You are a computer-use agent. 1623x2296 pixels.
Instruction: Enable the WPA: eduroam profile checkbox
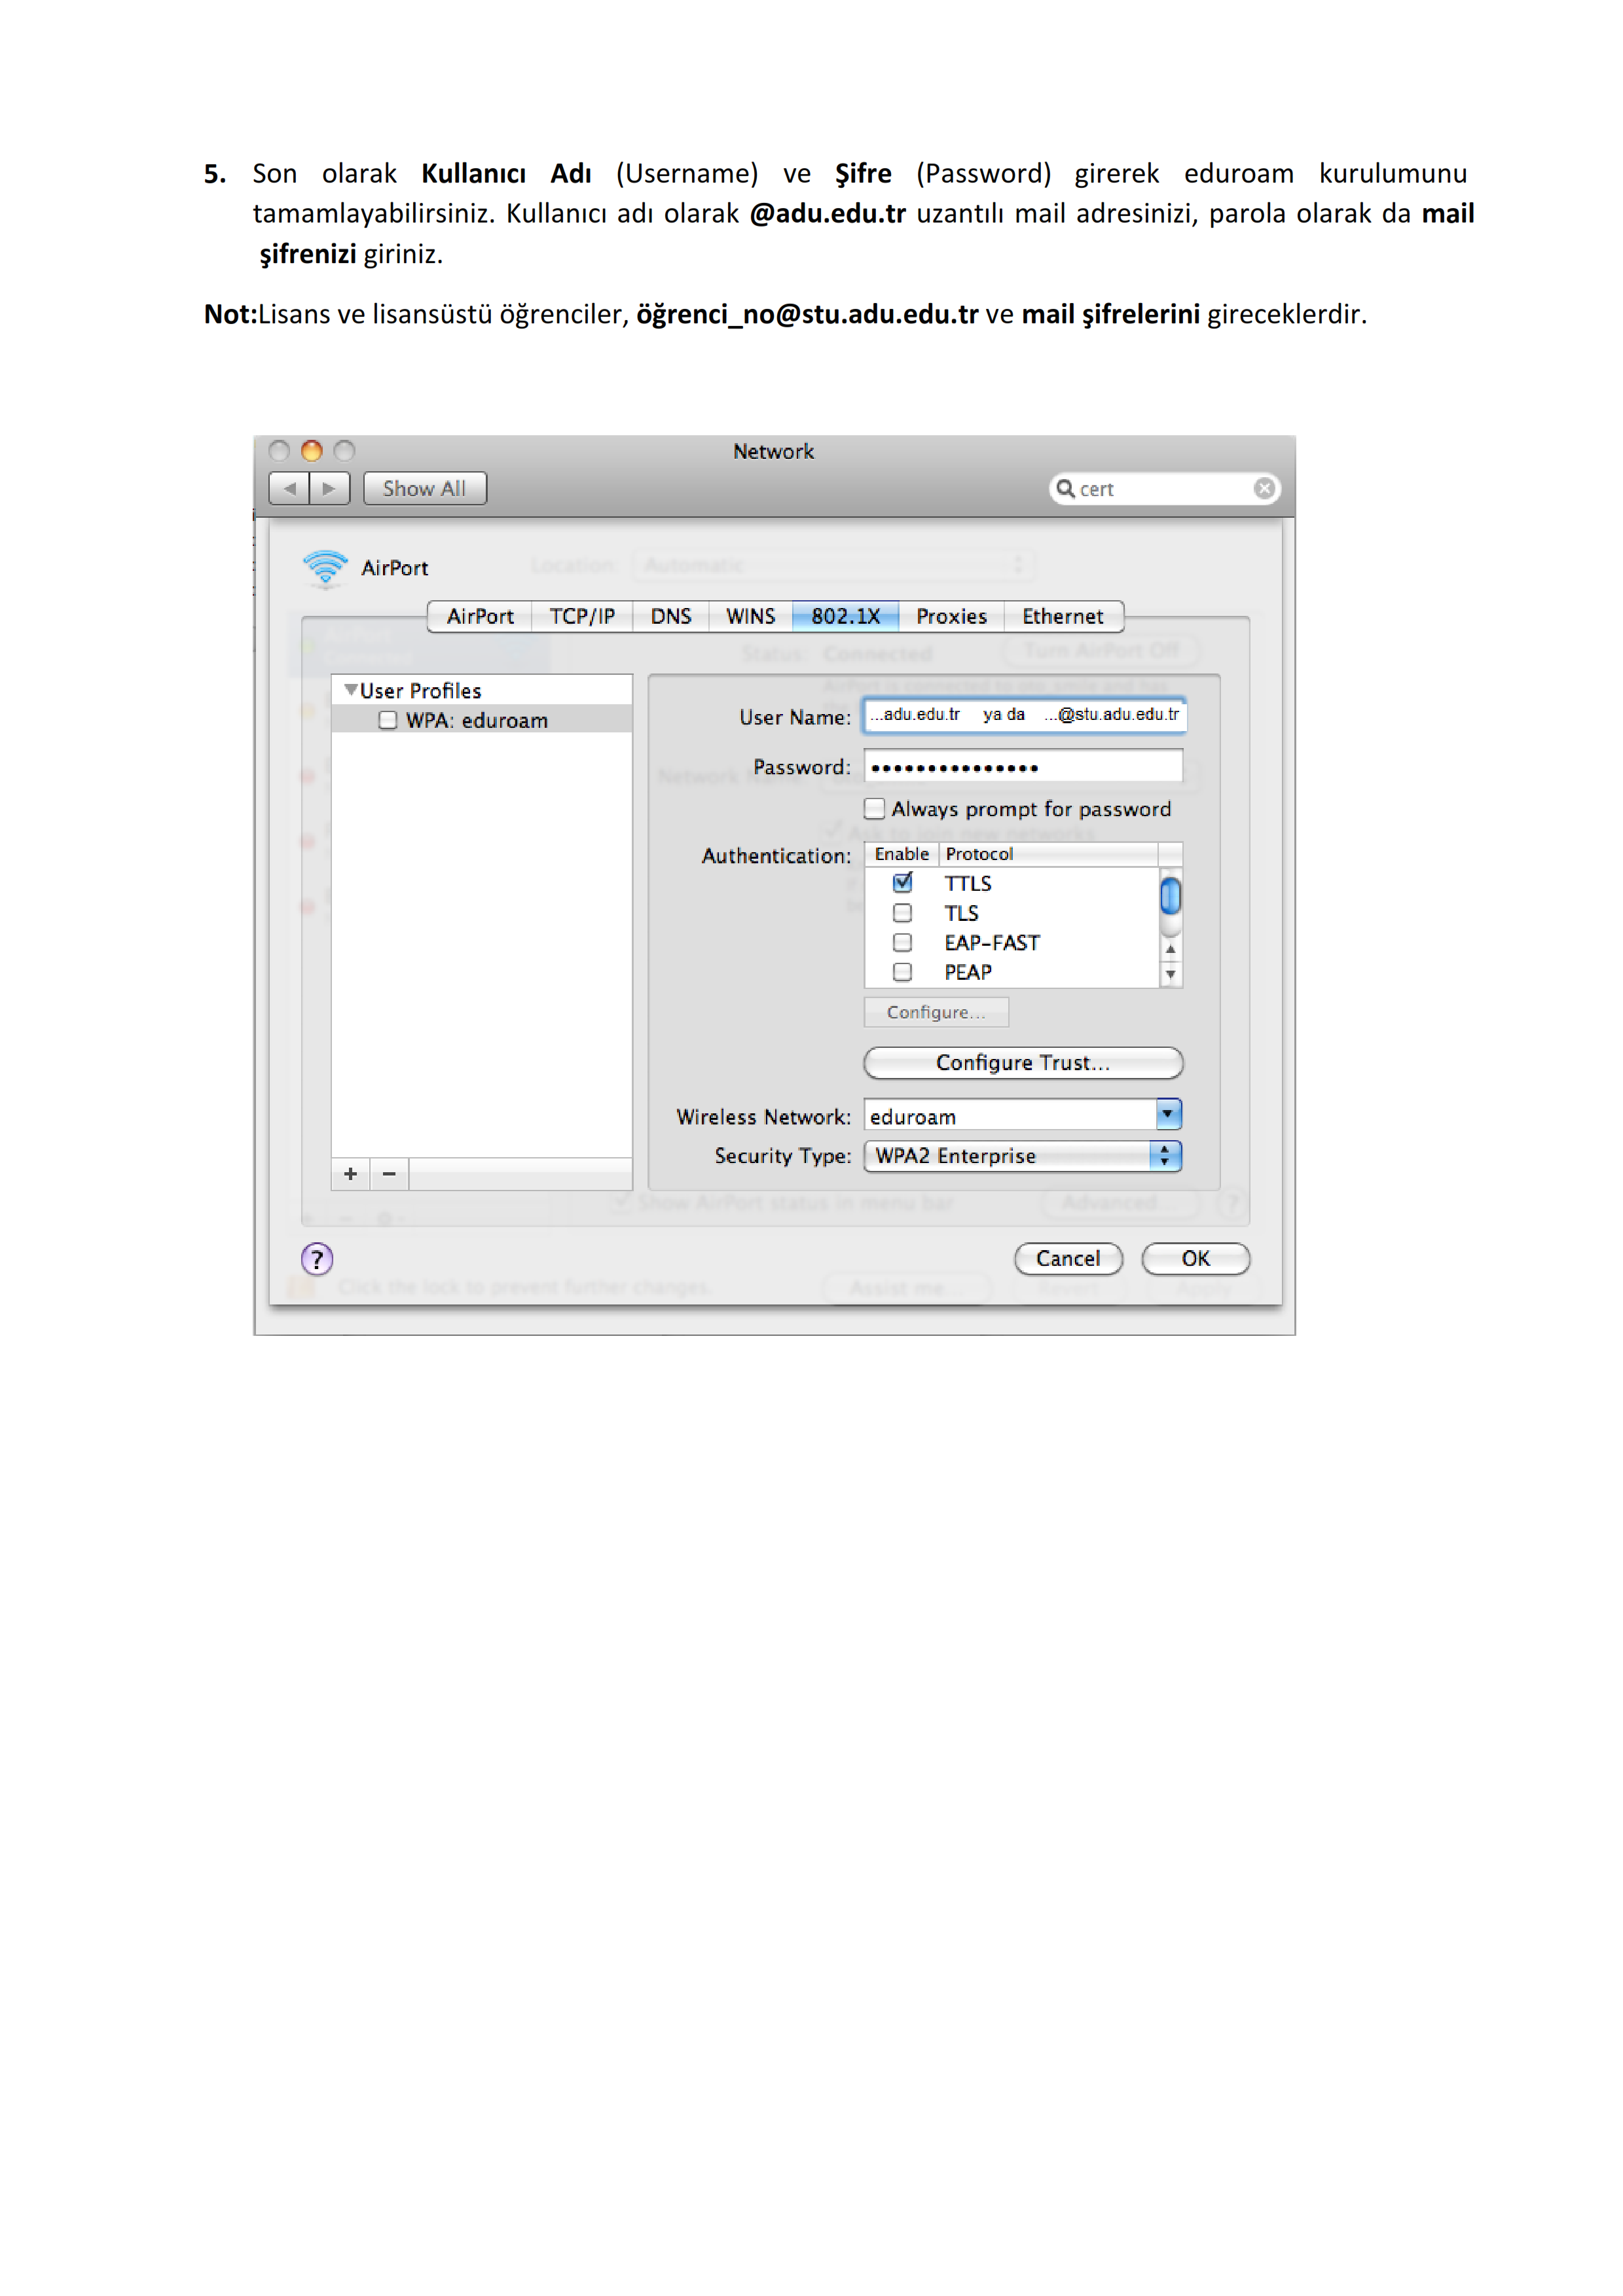(388, 720)
